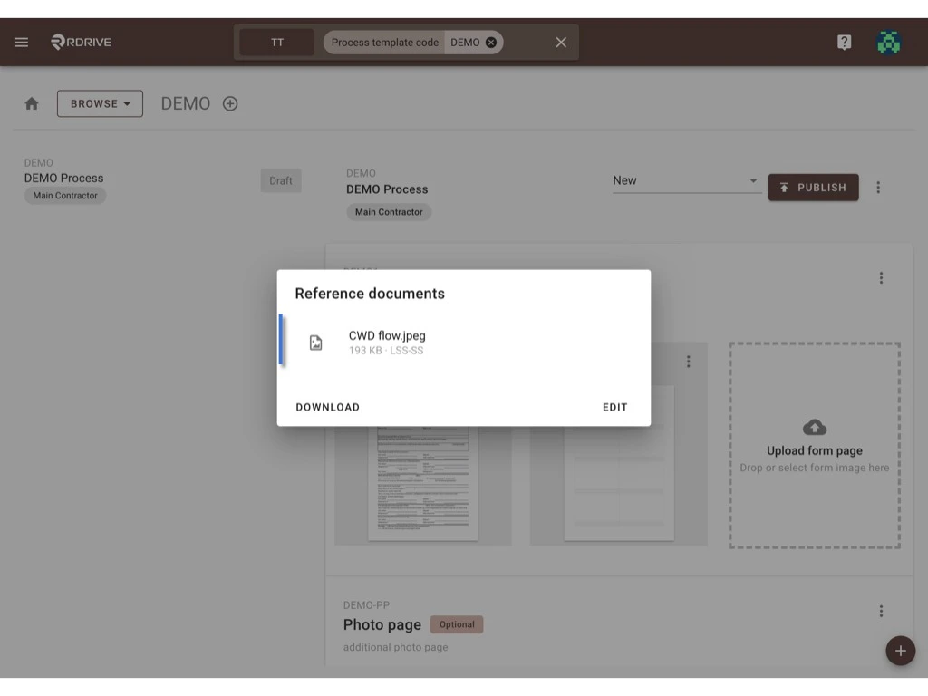Viewport: 928px width, 696px height.
Task: Go home using the house icon
Action: click(x=32, y=103)
